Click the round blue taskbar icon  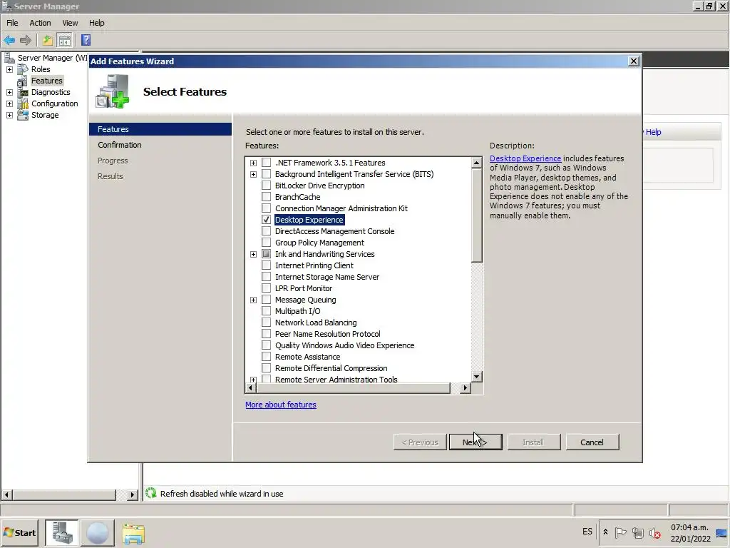pyautogui.click(x=97, y=532)
